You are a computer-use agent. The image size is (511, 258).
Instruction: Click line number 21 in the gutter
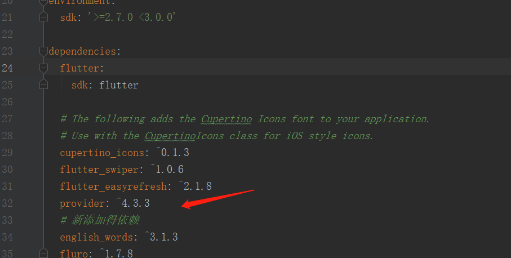[7, 17]
